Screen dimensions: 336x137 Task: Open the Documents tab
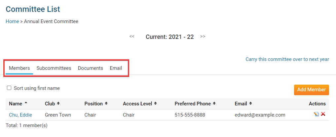pyautogui.click(x=91, y=68)
